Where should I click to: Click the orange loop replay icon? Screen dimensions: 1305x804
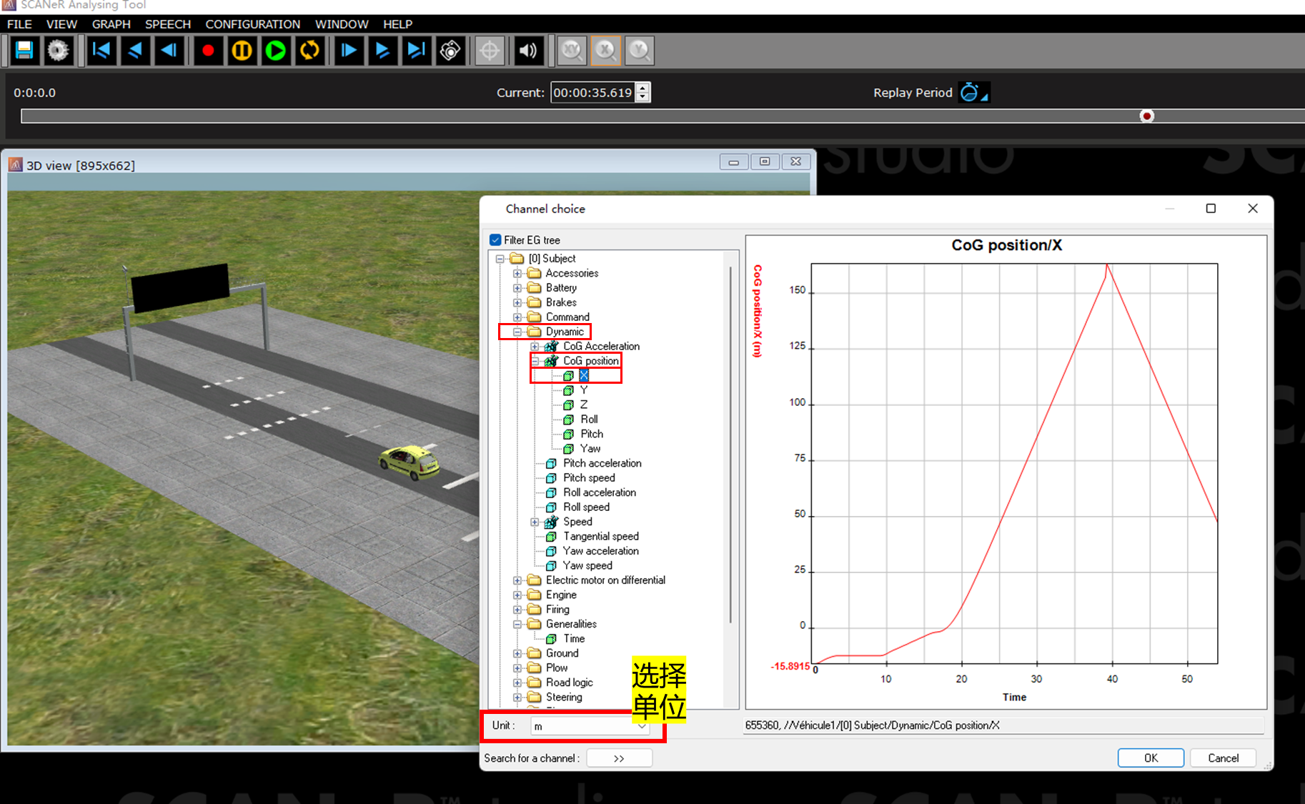pyautogui.click(x=309, y=51)
